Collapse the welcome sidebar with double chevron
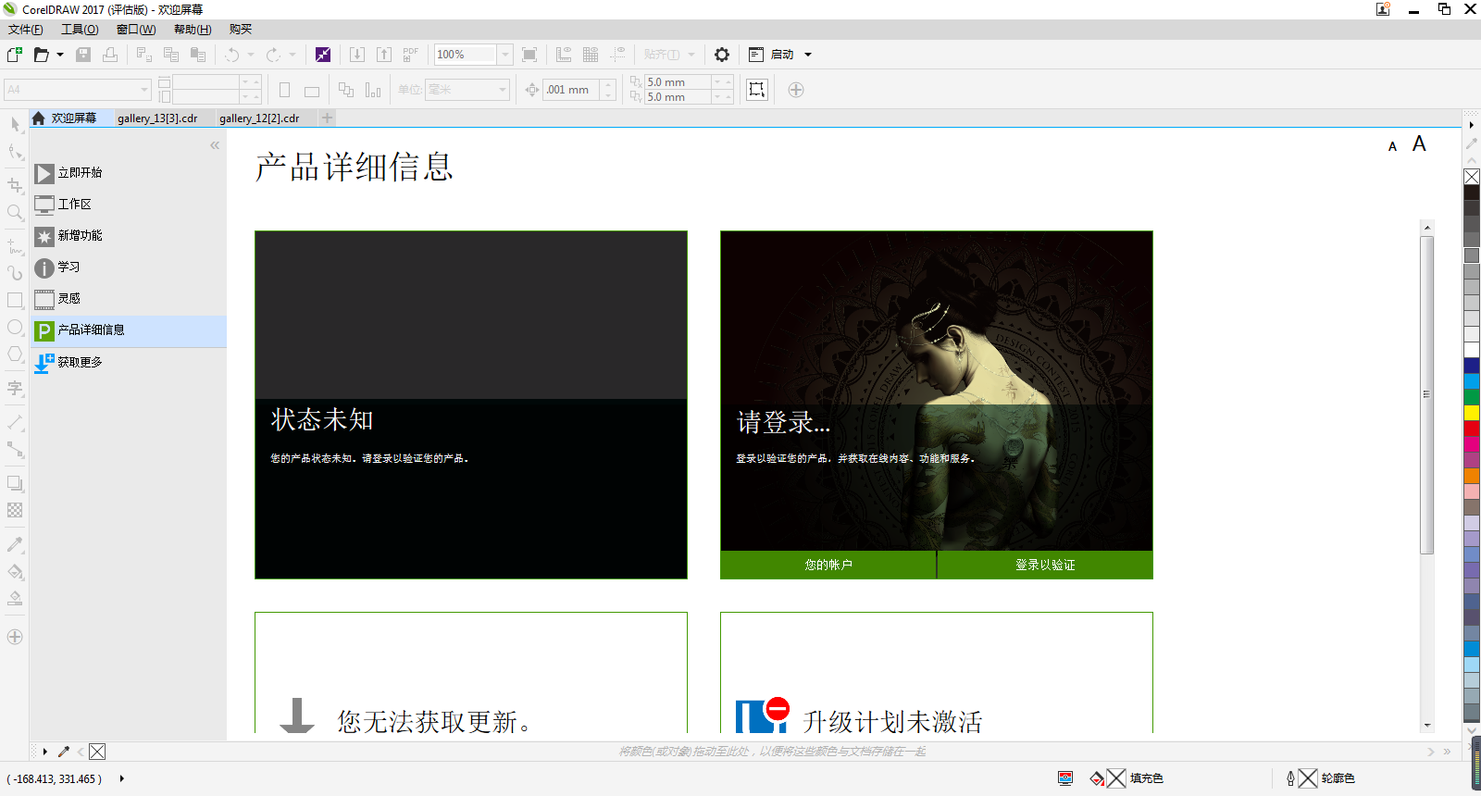The height and width of the screenshot is (796, 1481). coord(215,145)
